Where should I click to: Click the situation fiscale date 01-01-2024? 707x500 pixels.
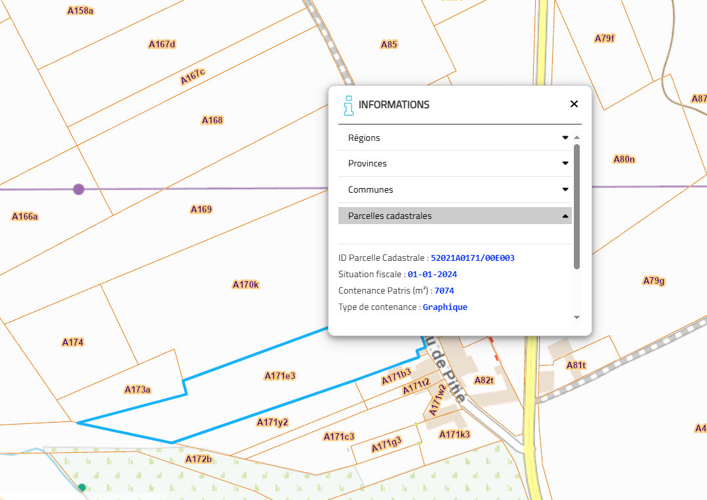(432, 275)
